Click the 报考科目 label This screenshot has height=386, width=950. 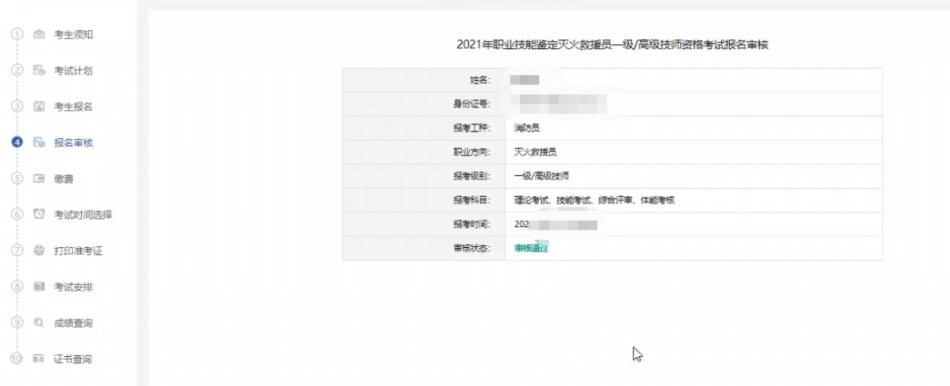pyautogui.click(x=472, y=200)
